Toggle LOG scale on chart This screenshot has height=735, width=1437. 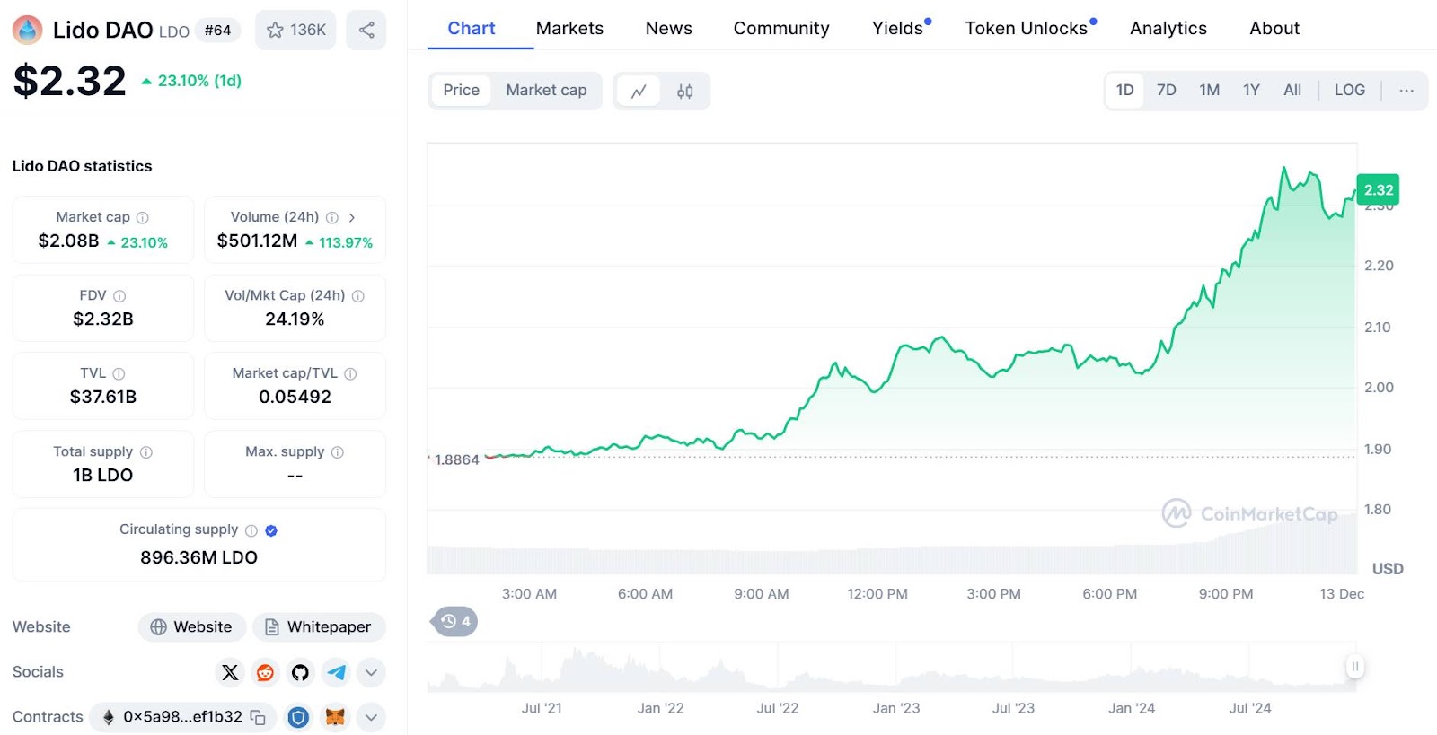(1349, 90)
